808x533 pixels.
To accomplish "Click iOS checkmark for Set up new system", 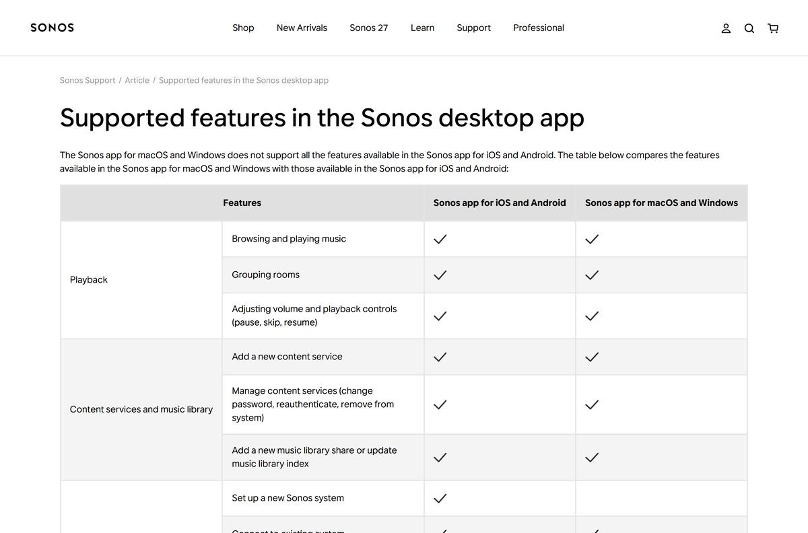I will pos(440,499).
